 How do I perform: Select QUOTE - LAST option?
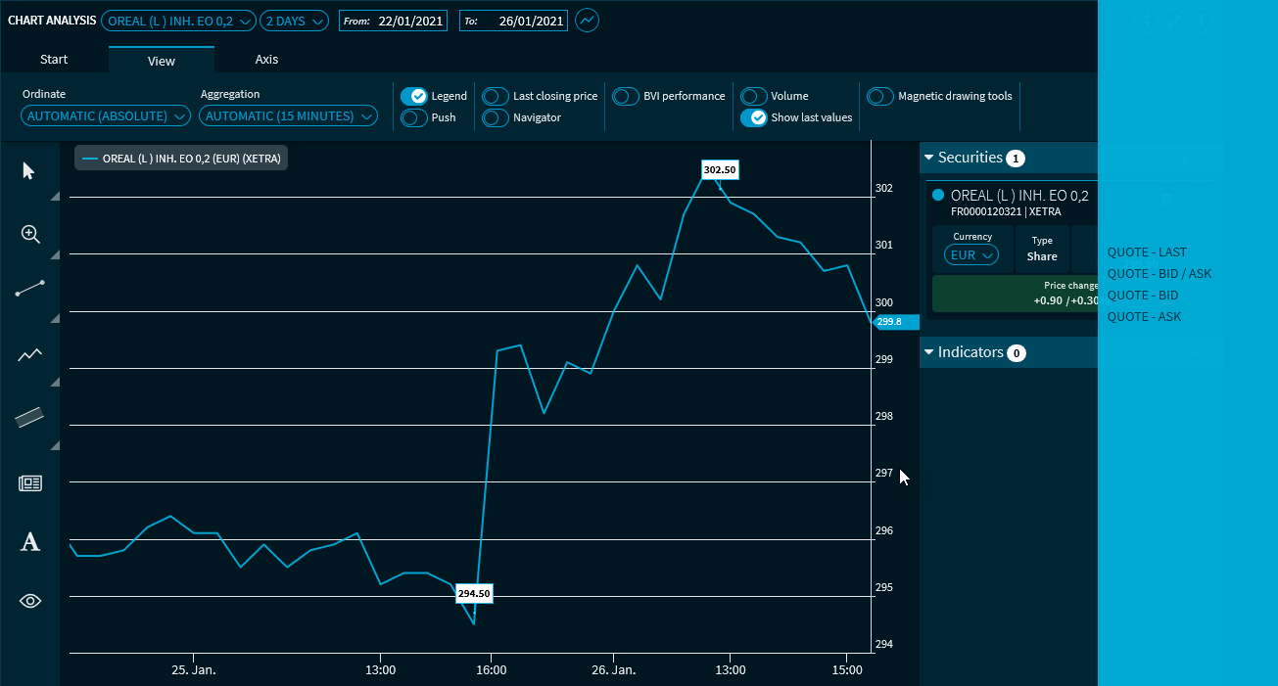pos(1147,252)
